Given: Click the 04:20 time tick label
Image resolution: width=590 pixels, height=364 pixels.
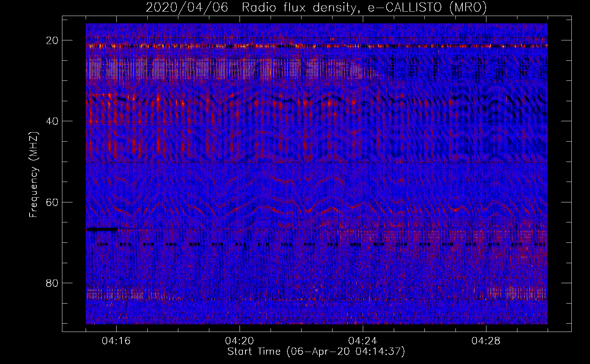Looking at the screenshot, I should coord(240,341).
